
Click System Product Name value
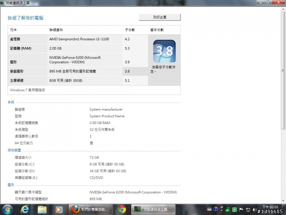pos(107,116)
